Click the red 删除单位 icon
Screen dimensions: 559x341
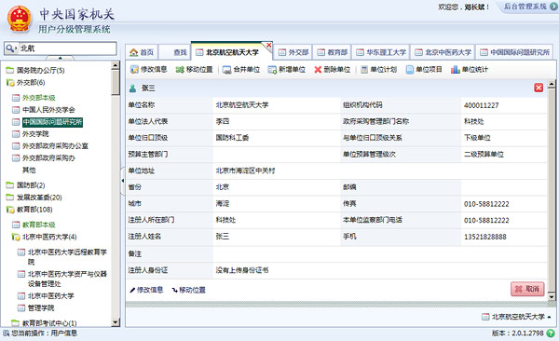point(318,70)
